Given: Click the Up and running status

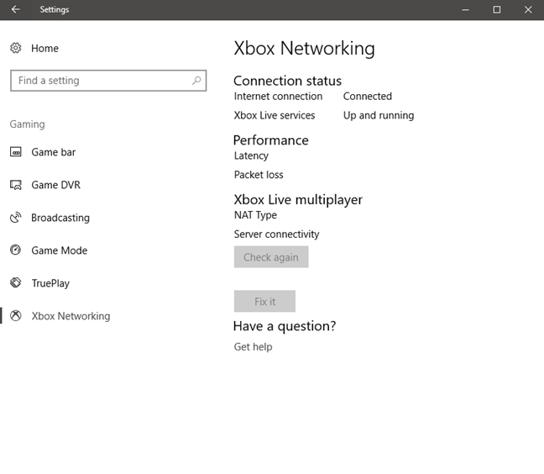Looking at the screenshot, I should [x=379, y=115].
